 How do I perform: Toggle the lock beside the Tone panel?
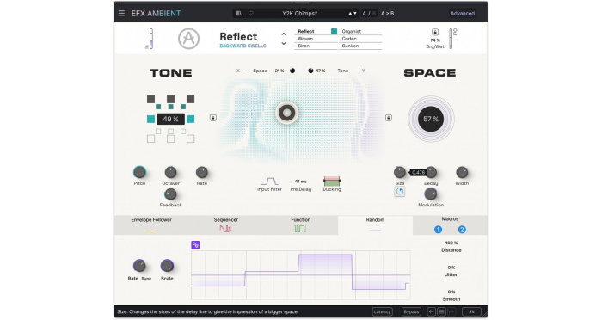(x=213, y=118)
